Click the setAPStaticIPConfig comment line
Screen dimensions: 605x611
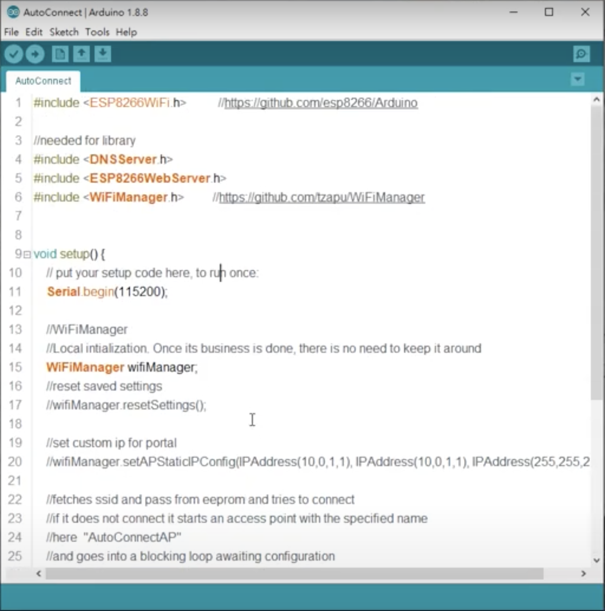click(318, 462)
